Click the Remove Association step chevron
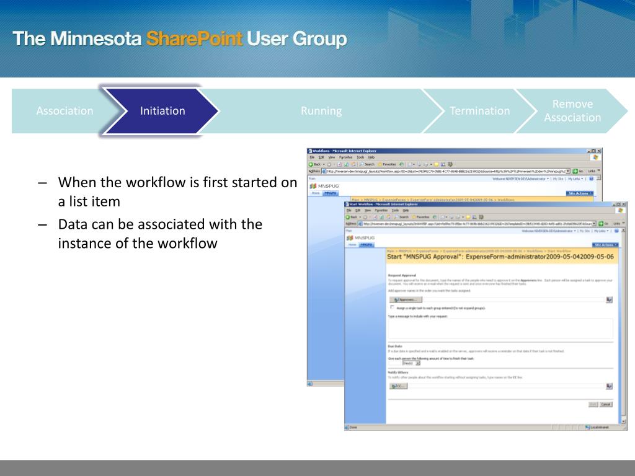635x476 pixels. click(572, 111)
